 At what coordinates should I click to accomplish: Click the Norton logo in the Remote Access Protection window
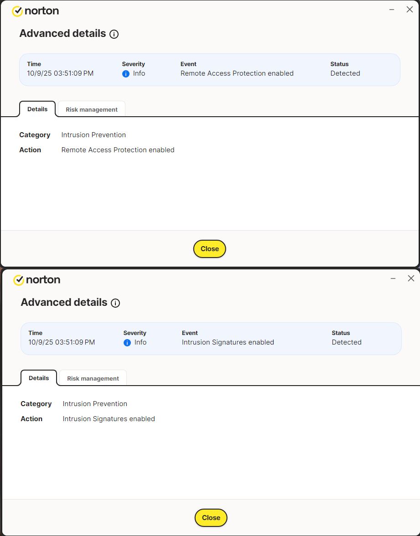coord(35,11)
